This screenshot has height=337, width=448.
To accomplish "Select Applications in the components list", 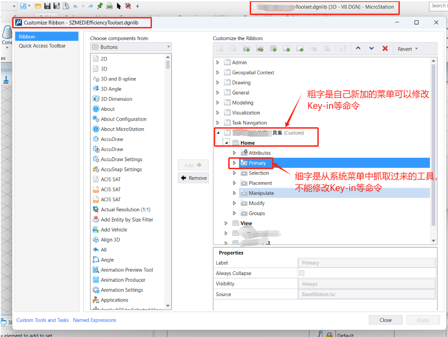I will pos(114,300).
